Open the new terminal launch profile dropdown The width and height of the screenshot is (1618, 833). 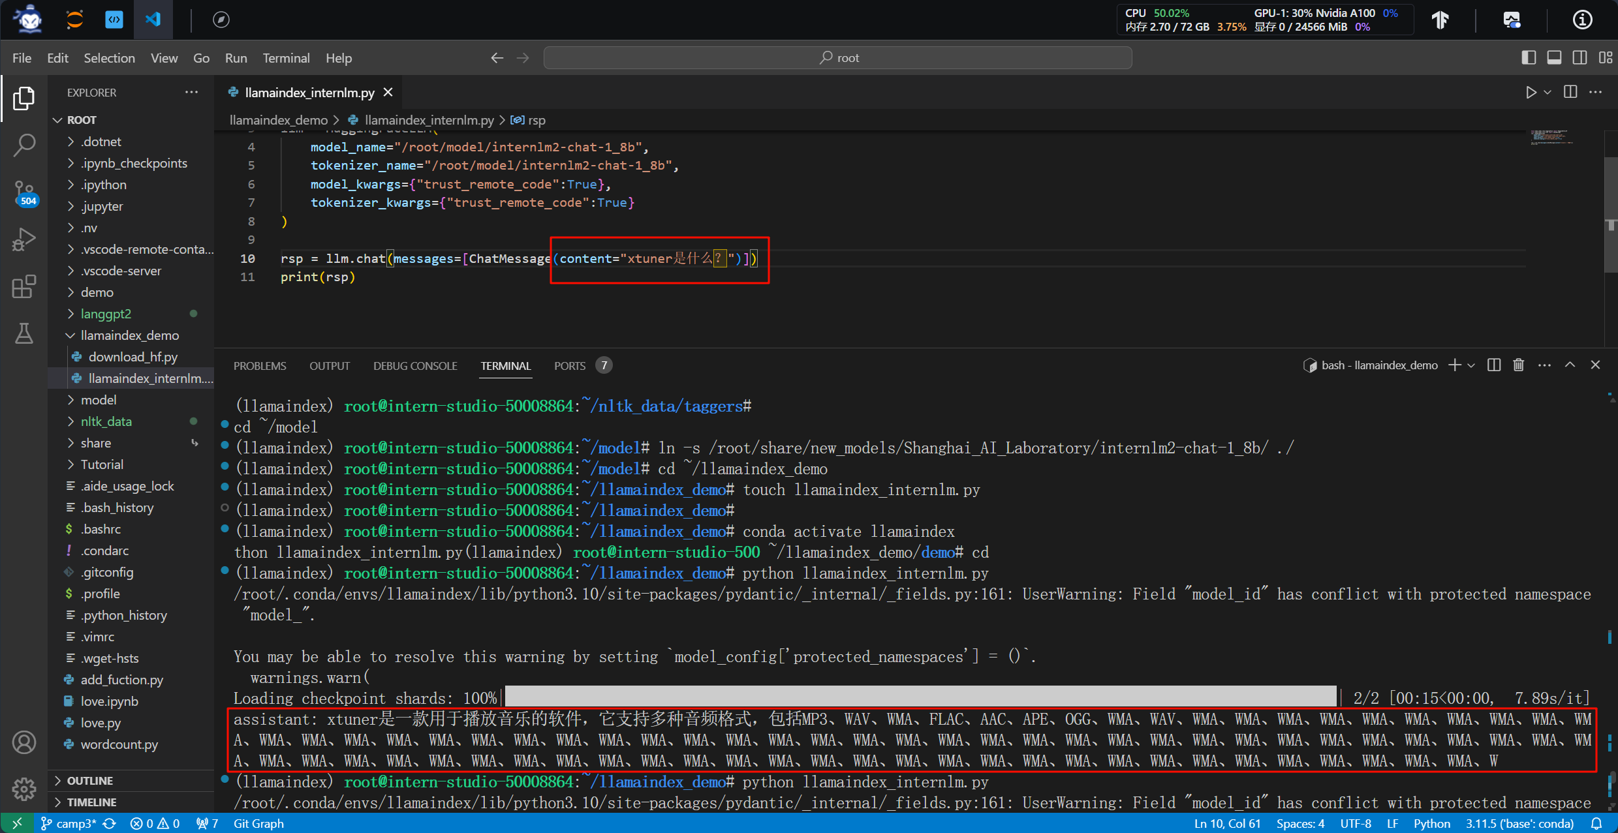coord(1471,365)
